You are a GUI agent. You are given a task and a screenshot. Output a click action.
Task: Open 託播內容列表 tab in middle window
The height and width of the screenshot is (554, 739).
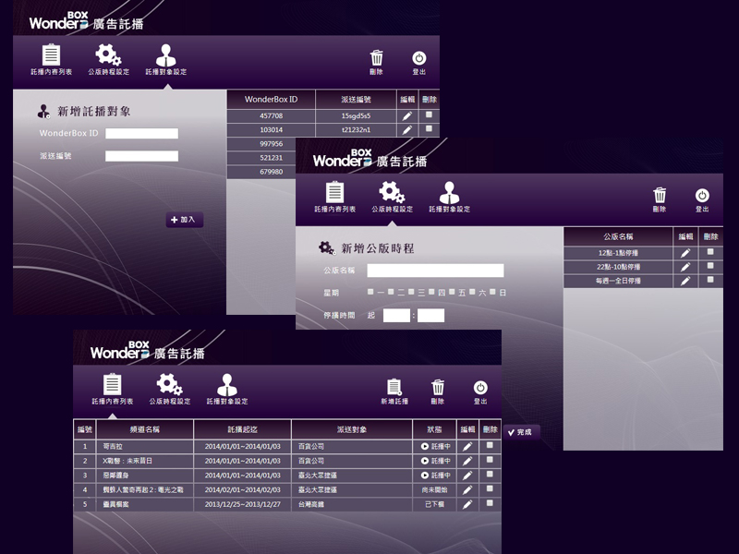(334, 197)
